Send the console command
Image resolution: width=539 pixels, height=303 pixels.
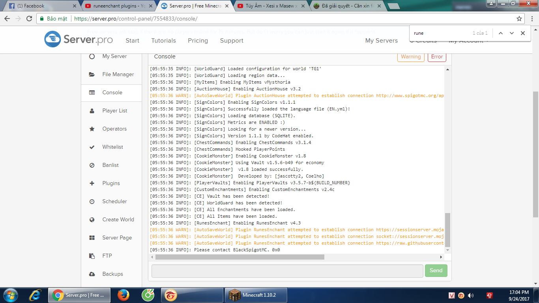(x=436, y=271)
